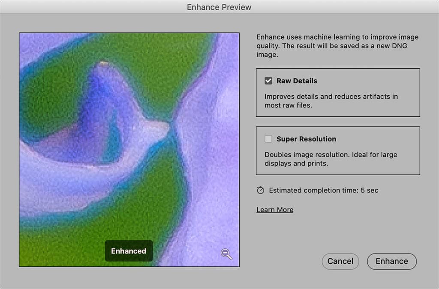Click the Enhance Preview title bar text

point(219,7)
